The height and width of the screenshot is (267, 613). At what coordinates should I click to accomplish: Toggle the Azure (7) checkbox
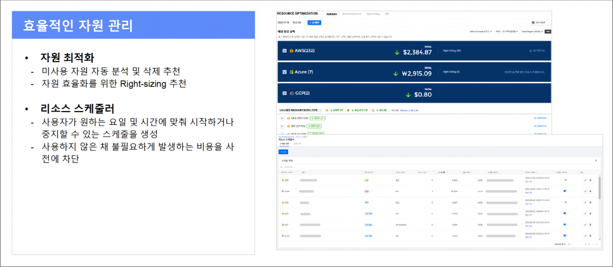(x=284, y=72)
